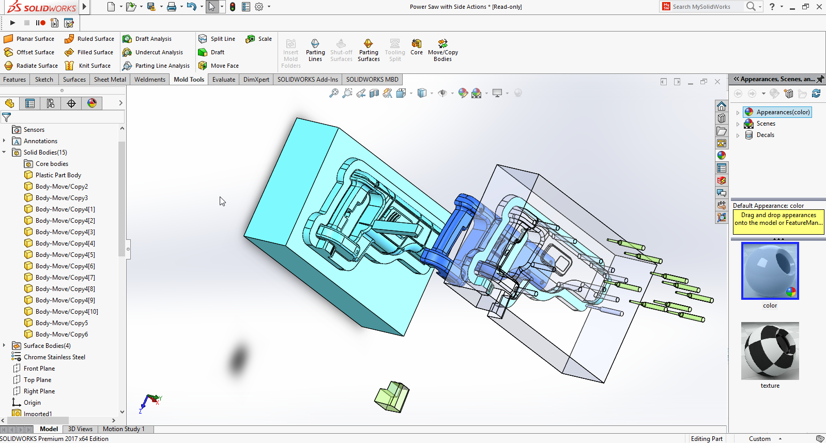Click the Filled Surface tool
The height and width of the screenshot is (443, 826).
click(x=89, y=52)
